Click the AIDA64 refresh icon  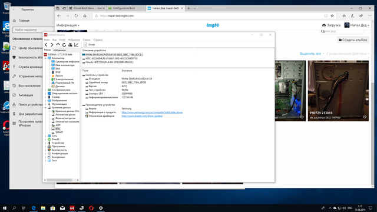pyautogui.click(x=64, y=45)
